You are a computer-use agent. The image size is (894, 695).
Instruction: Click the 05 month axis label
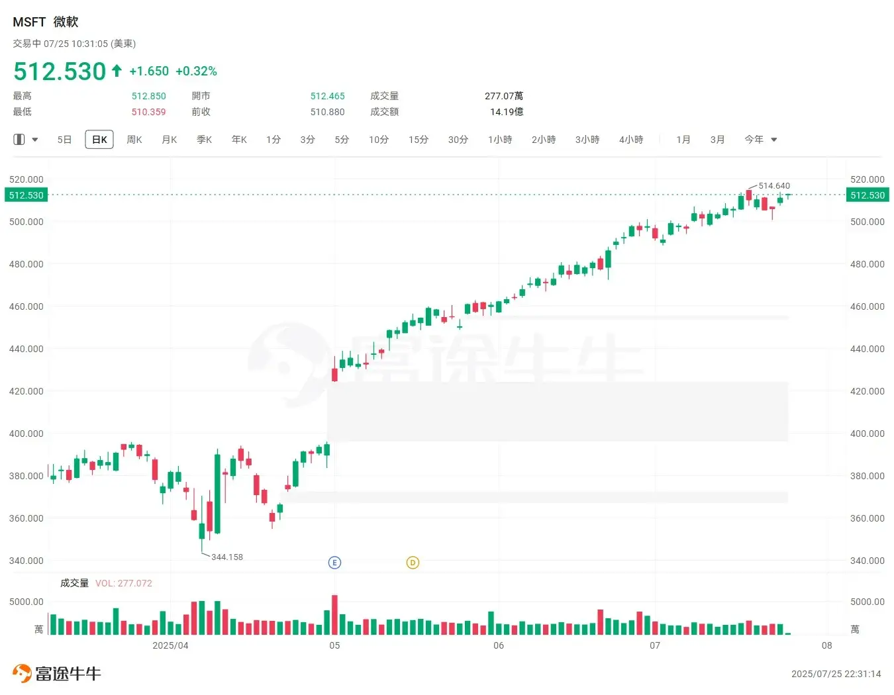click(x=334, y=645)
